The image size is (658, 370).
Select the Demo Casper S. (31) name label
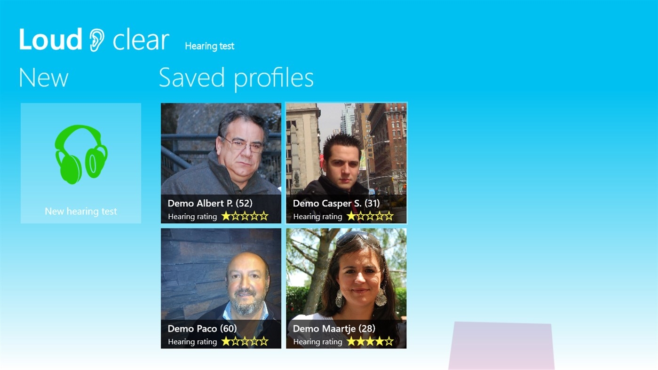click(336, 204)
